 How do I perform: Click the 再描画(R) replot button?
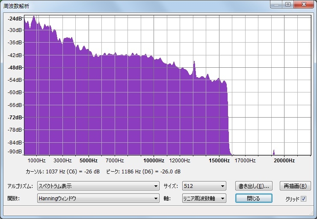(x=295, y=186)
